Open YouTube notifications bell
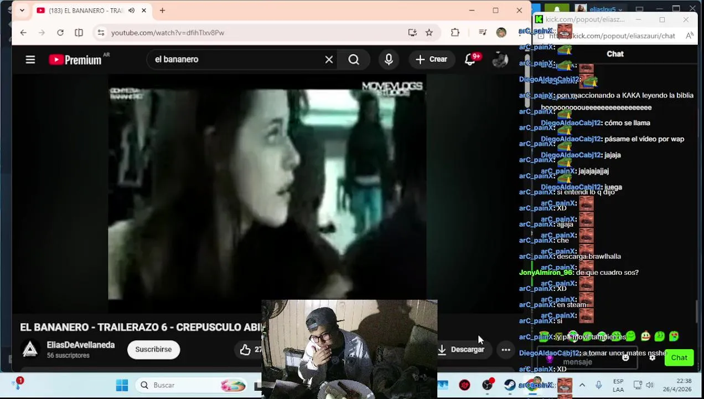 click(x=470, y=59)
